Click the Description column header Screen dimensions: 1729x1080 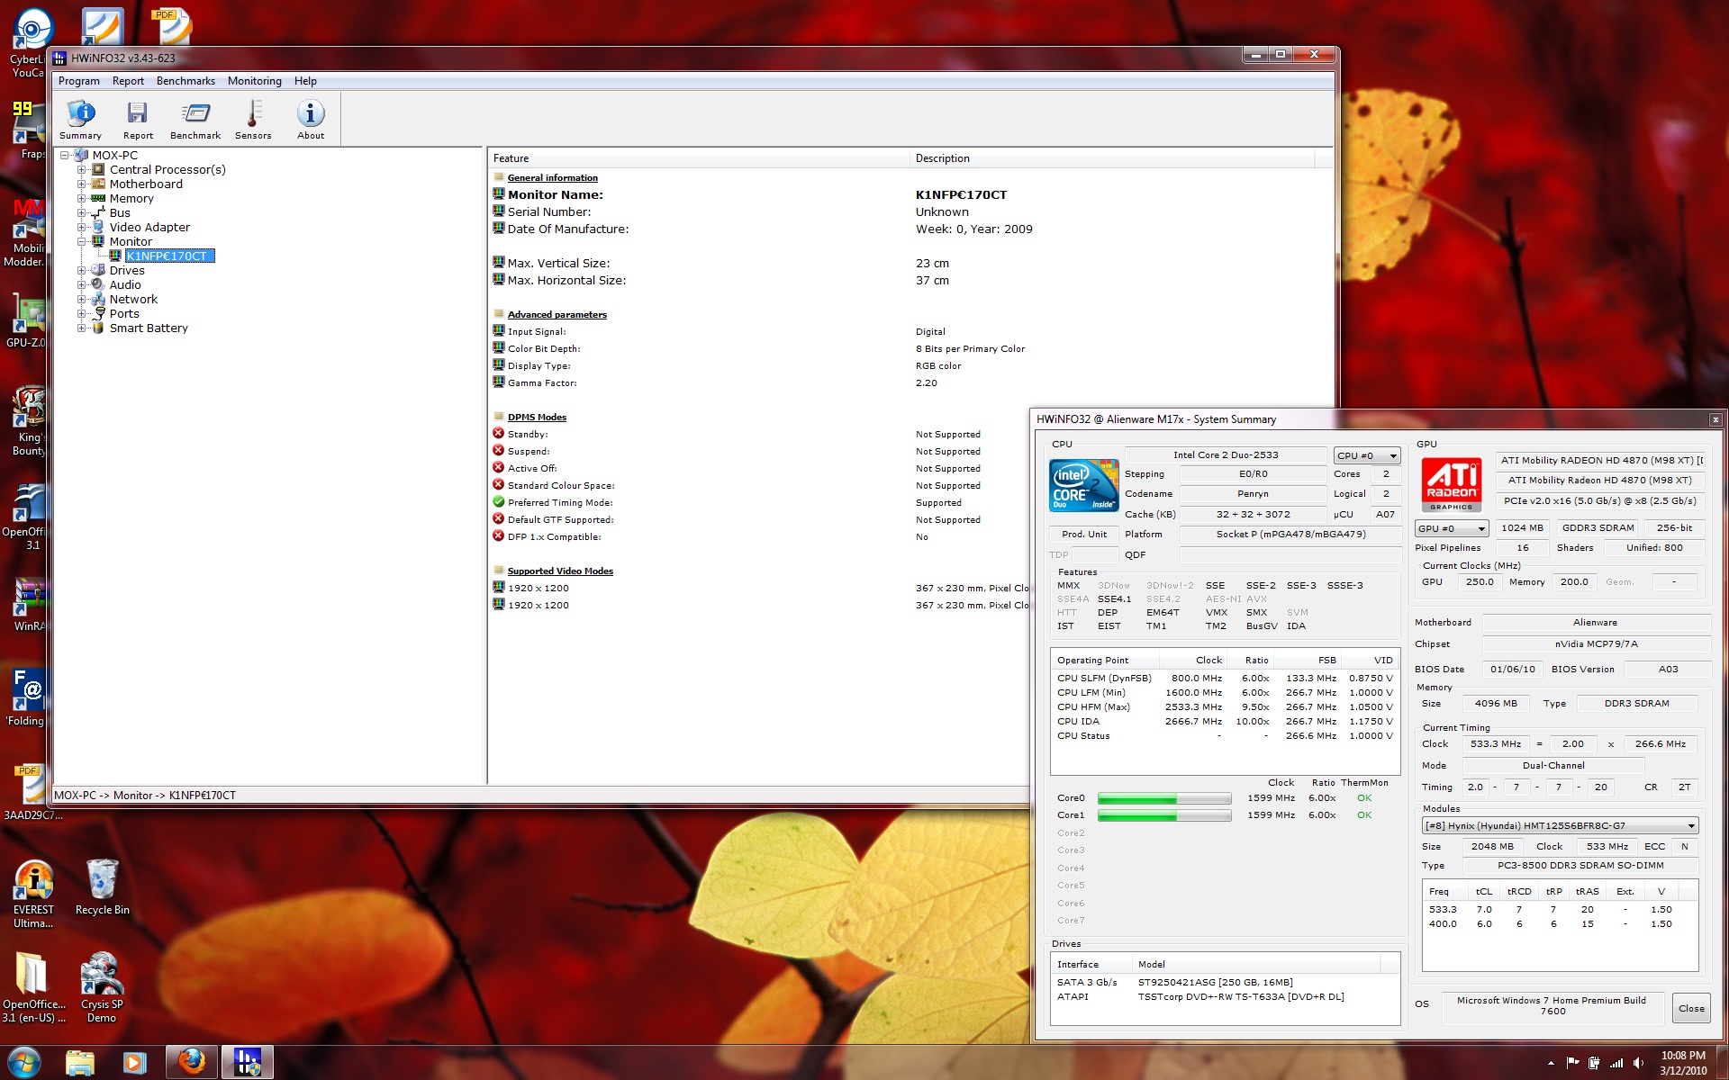[x=1113, y=158]
